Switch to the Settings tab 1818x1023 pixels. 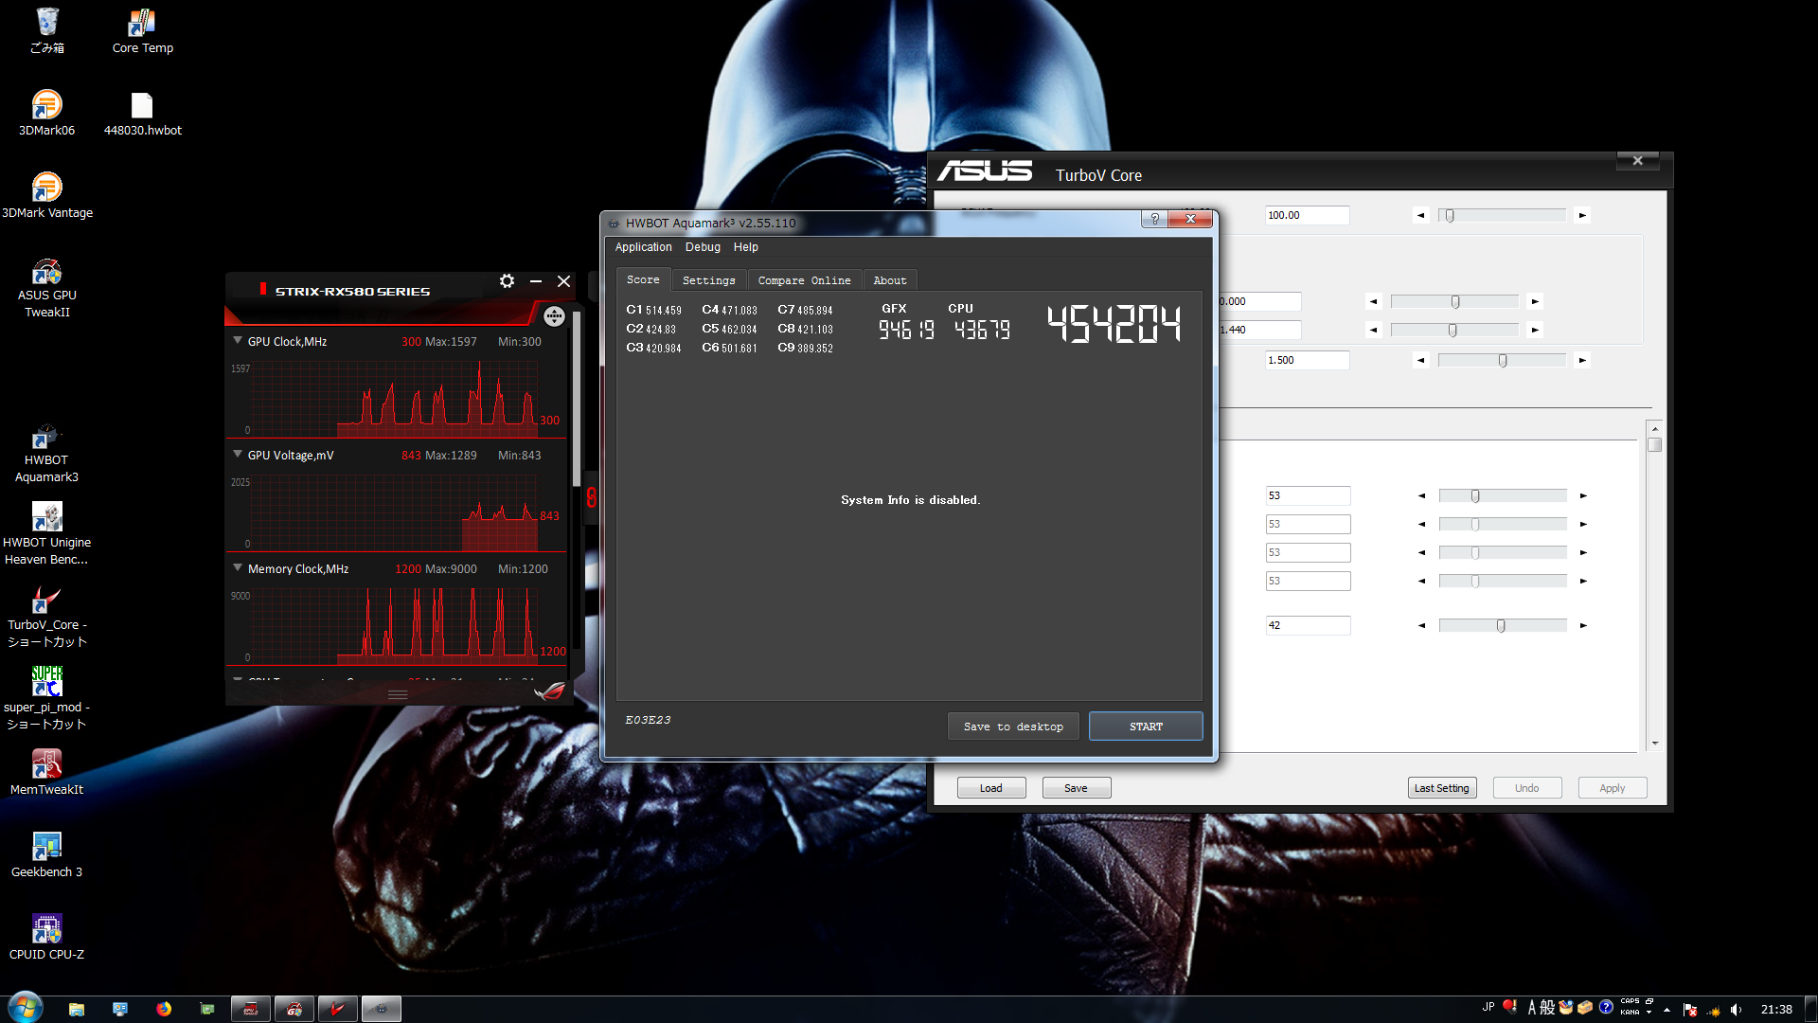[709, 280]
